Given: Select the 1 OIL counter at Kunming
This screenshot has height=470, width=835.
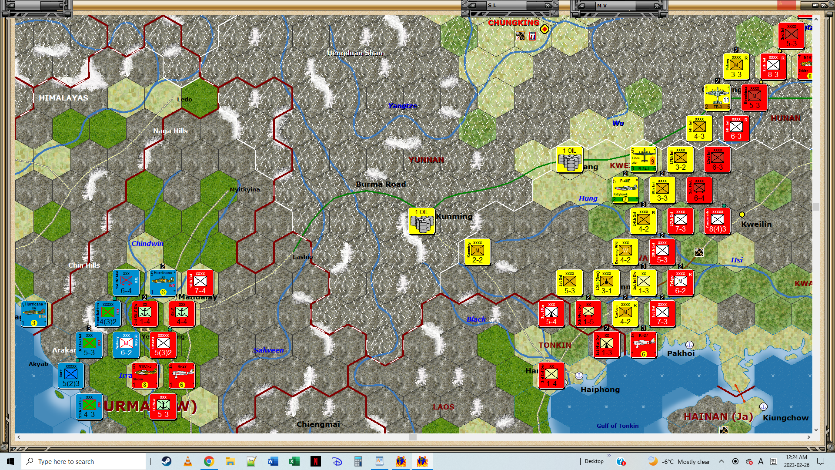Looking at the screenshot, I should pos(421,221).
